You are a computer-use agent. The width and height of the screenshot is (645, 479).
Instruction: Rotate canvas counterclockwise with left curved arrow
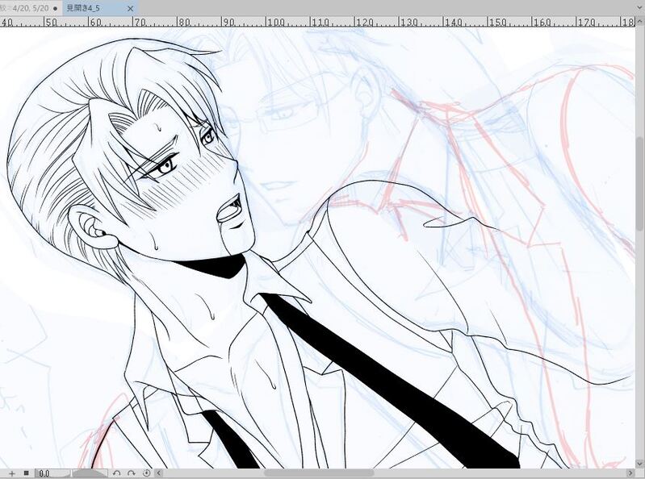(x=117, y=473)
